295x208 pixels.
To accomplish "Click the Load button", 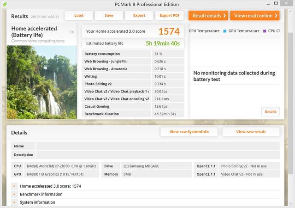I will [x=79, y=15].
